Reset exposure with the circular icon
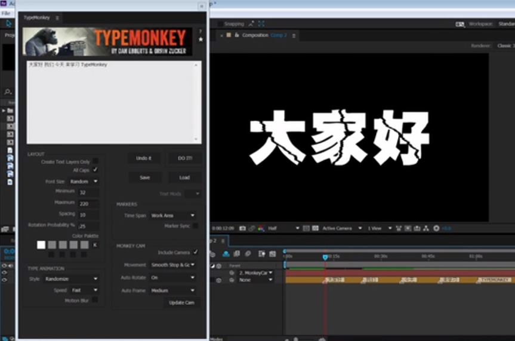Image resolution: width=515 pixels, height=341 pixels. tap(436, 228)
